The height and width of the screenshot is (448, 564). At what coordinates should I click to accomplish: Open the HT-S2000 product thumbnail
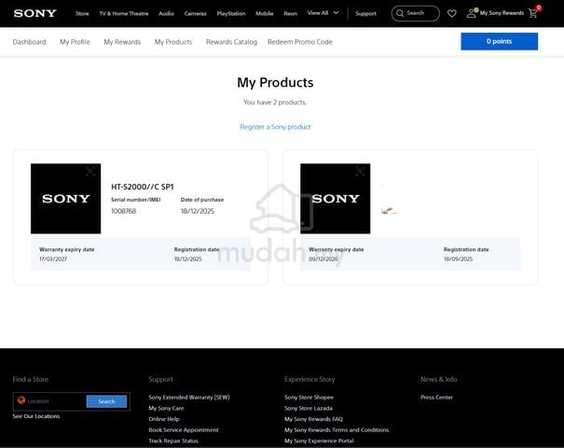[x=66, y=199]
